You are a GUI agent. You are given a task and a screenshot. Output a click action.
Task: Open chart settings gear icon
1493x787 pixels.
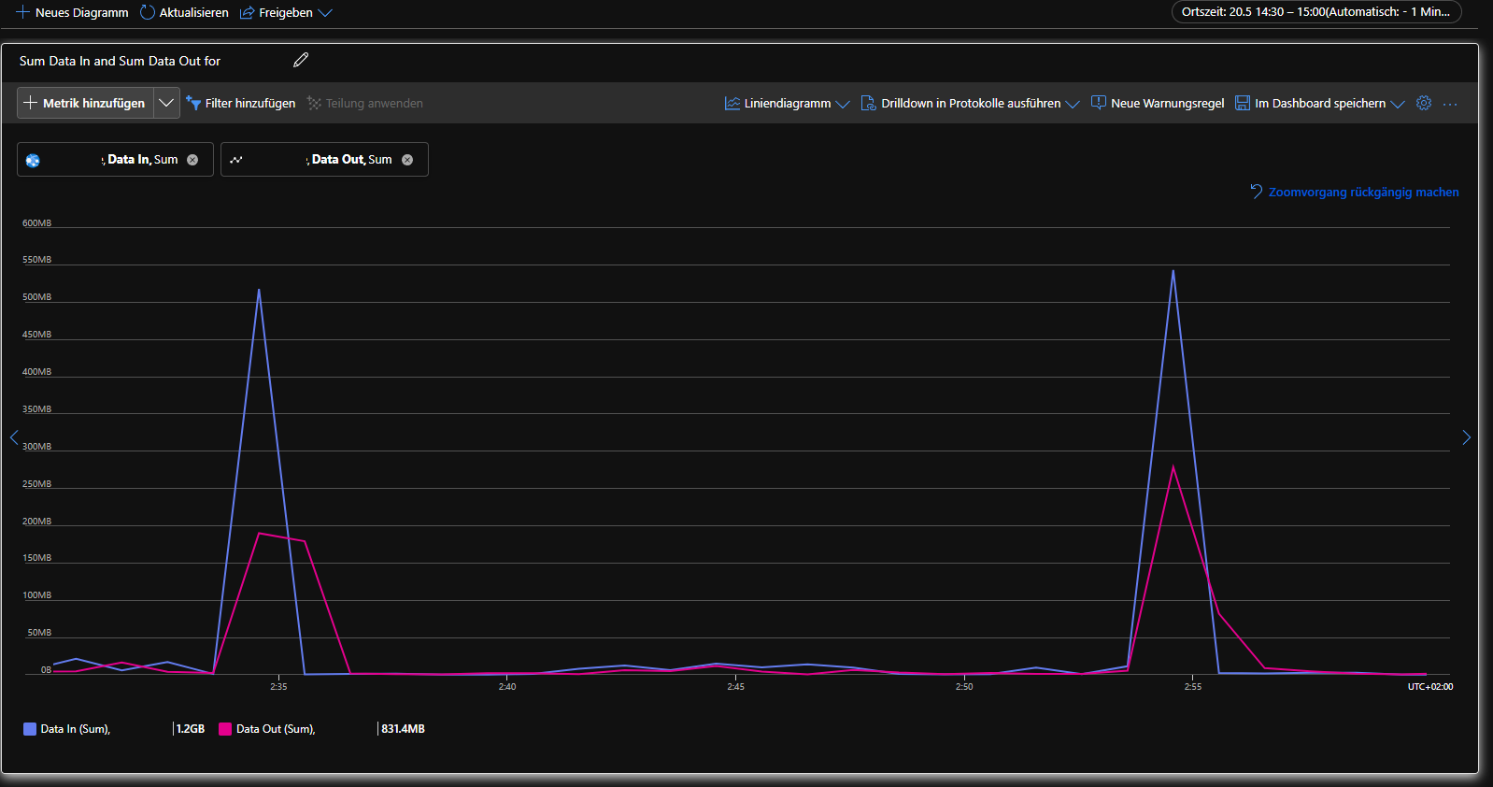pyautogui.click(x=1424, y=103)
